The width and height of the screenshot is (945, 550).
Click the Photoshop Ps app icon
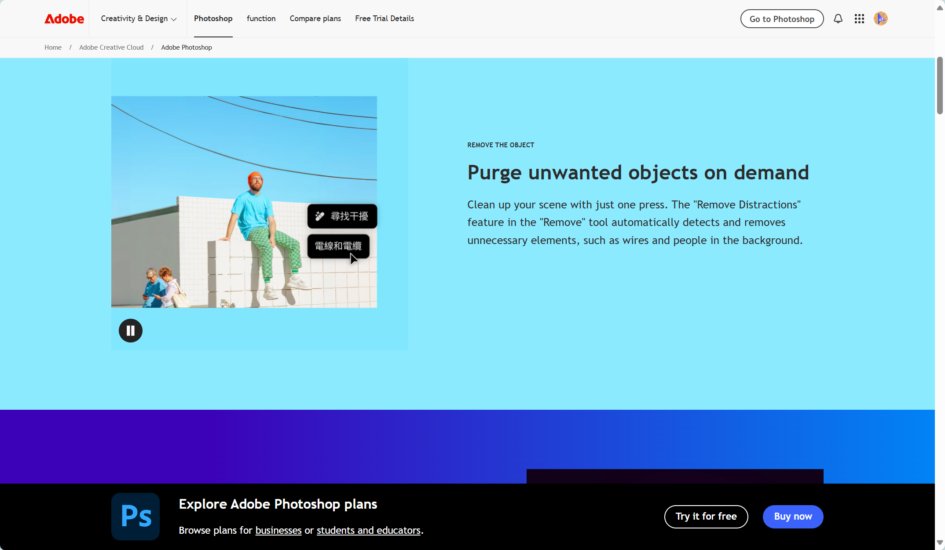(136, 516)
